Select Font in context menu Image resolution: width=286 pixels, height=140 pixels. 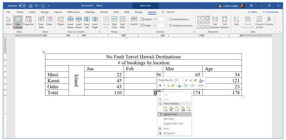click(174, 128)
